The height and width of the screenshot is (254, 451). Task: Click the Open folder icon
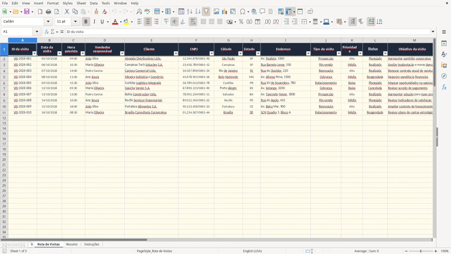click(x=15, y=12)
